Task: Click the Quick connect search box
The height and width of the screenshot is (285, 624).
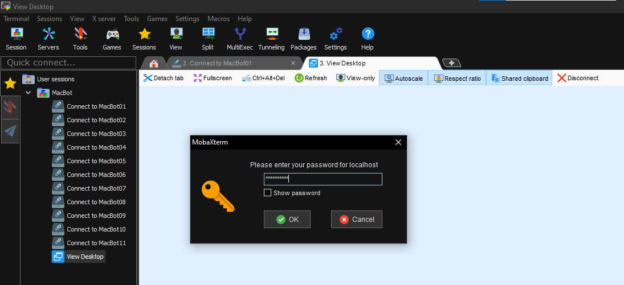Action: [68, 63]
